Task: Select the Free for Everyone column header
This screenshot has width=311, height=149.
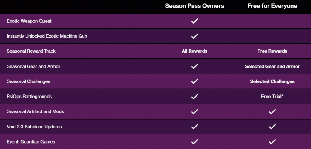Action: click(272, 6)
